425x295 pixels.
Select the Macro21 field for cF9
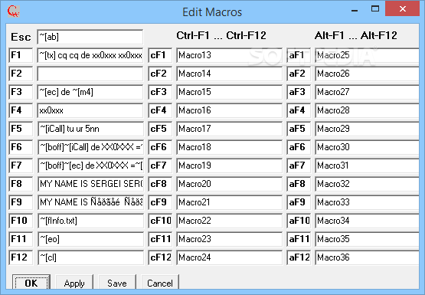point(229,202)
